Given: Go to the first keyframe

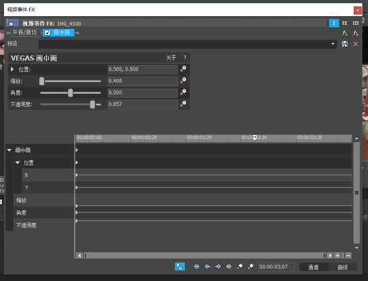Looking at the screenshot, I should coord(197,266).
